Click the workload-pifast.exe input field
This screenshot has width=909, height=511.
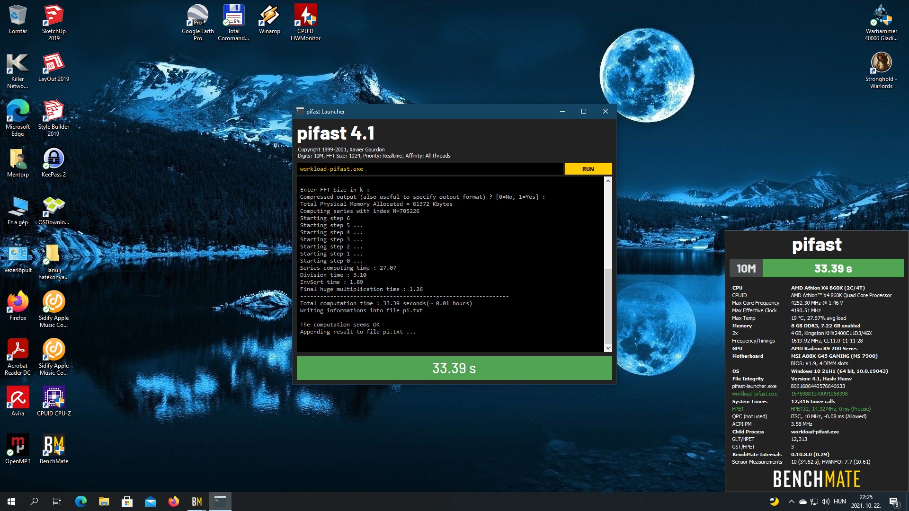pyautogui.click(x=430, y=169)
